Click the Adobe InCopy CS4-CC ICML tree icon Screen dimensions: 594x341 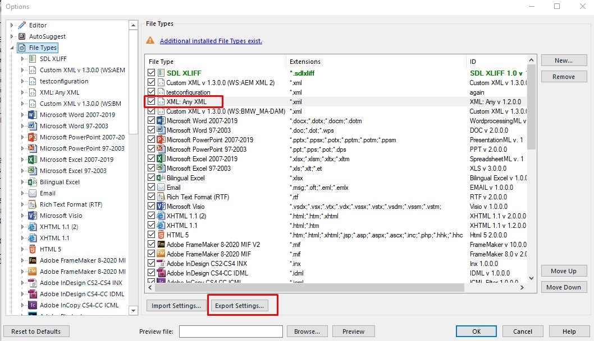tap(33, 305)
